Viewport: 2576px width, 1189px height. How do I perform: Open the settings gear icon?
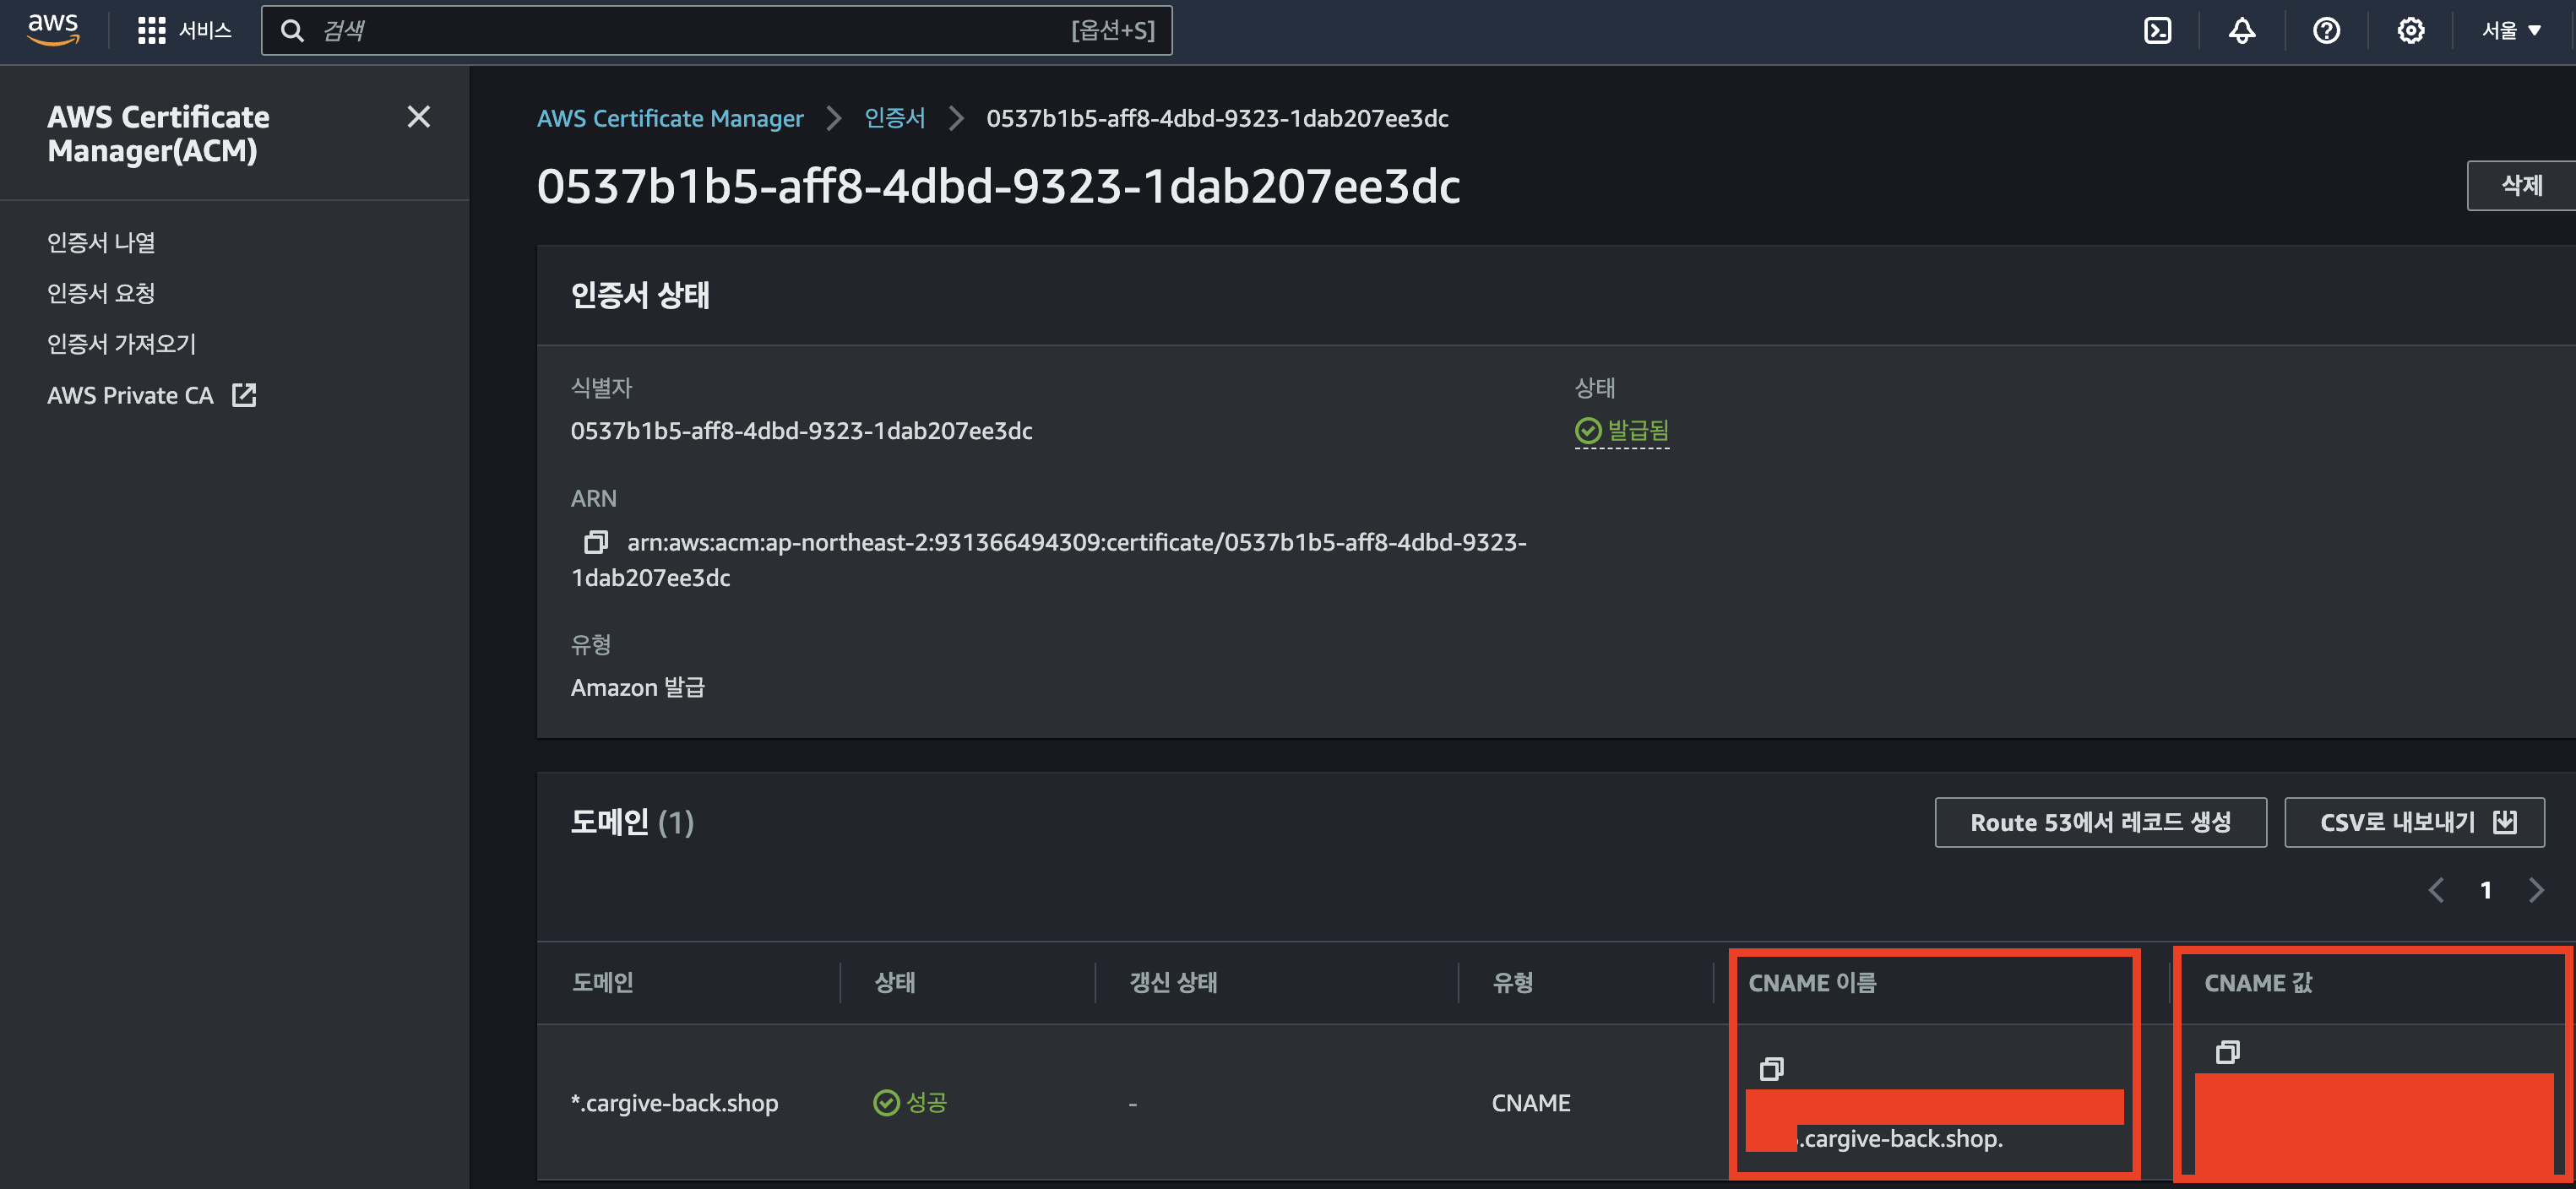2411,31
